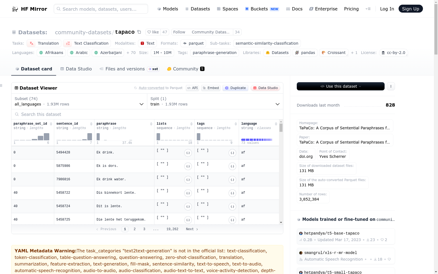438x274 pixels.
Task: Expand lists cell in the 'Dis binnekort lente.' row
Action: coord(188,193)
